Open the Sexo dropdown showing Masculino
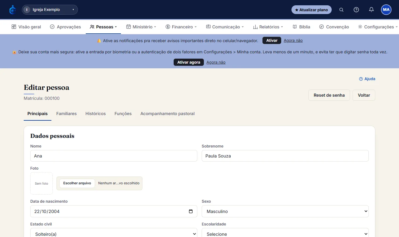This screenshot has width=399, height=237. click(x=285, y=211)
